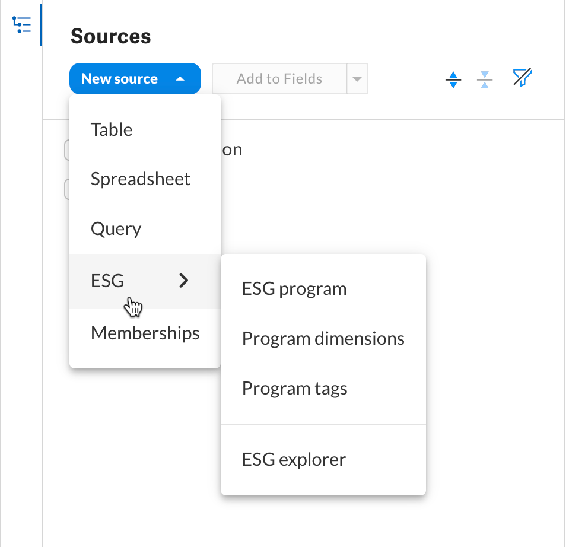Pick Program dimensions in the submenu
Image resolution: width=566 pixels, height=547 pixels.
click(x=323, y=339)
